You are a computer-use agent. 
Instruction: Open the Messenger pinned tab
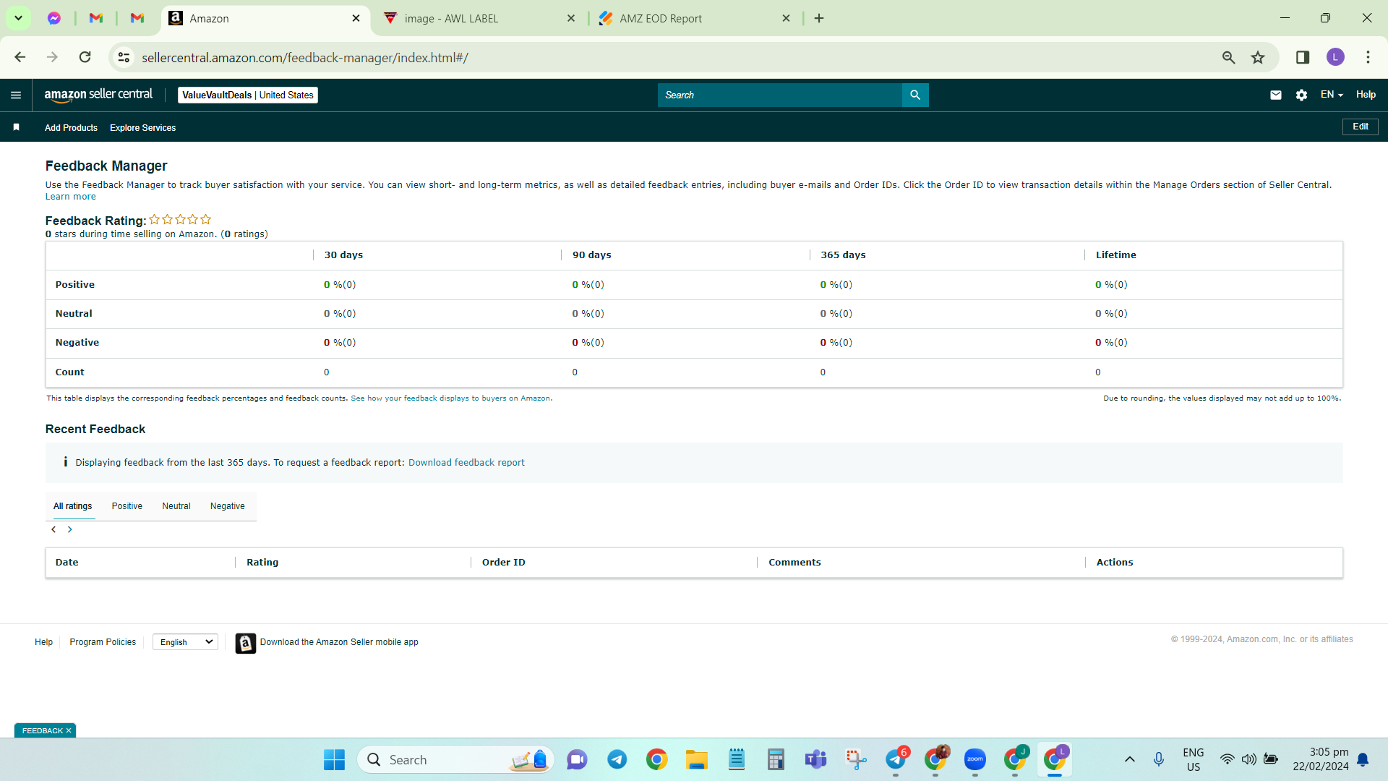click(x=54, y=18)
